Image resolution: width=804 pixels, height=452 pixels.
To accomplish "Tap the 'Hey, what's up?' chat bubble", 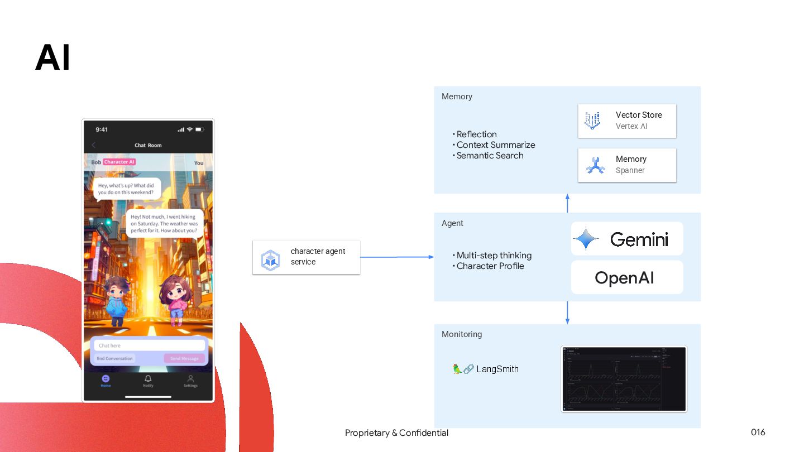I will [127, 189].
